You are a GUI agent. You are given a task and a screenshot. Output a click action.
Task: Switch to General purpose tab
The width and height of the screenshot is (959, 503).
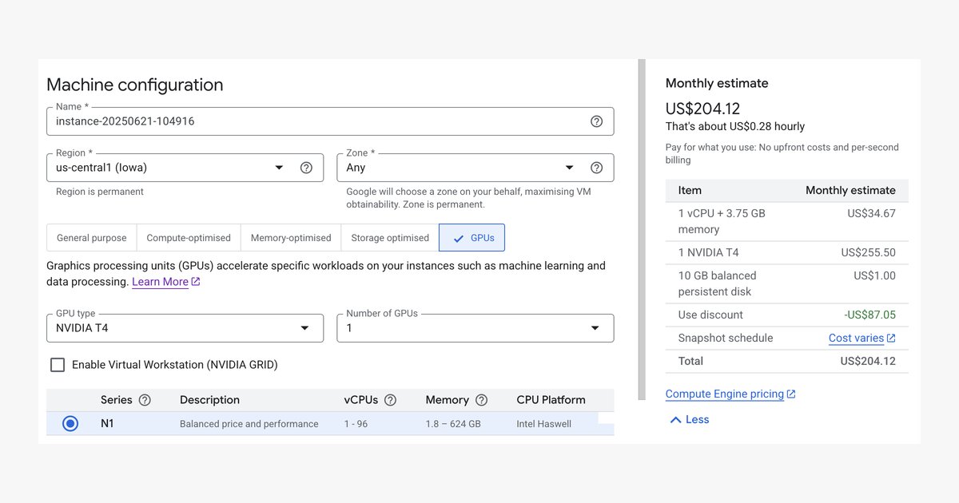[x=91, y=238]
